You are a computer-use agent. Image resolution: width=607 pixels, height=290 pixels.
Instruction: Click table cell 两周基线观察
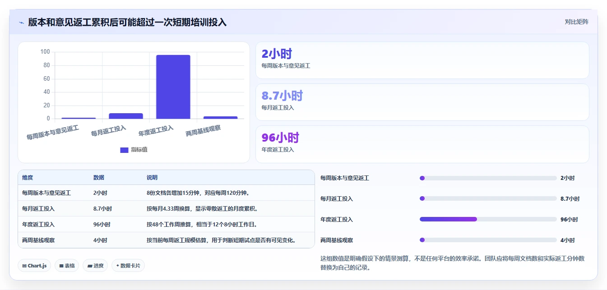[38, 240]
